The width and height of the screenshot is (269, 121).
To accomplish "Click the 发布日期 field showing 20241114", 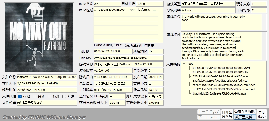I will click(156, 77).
